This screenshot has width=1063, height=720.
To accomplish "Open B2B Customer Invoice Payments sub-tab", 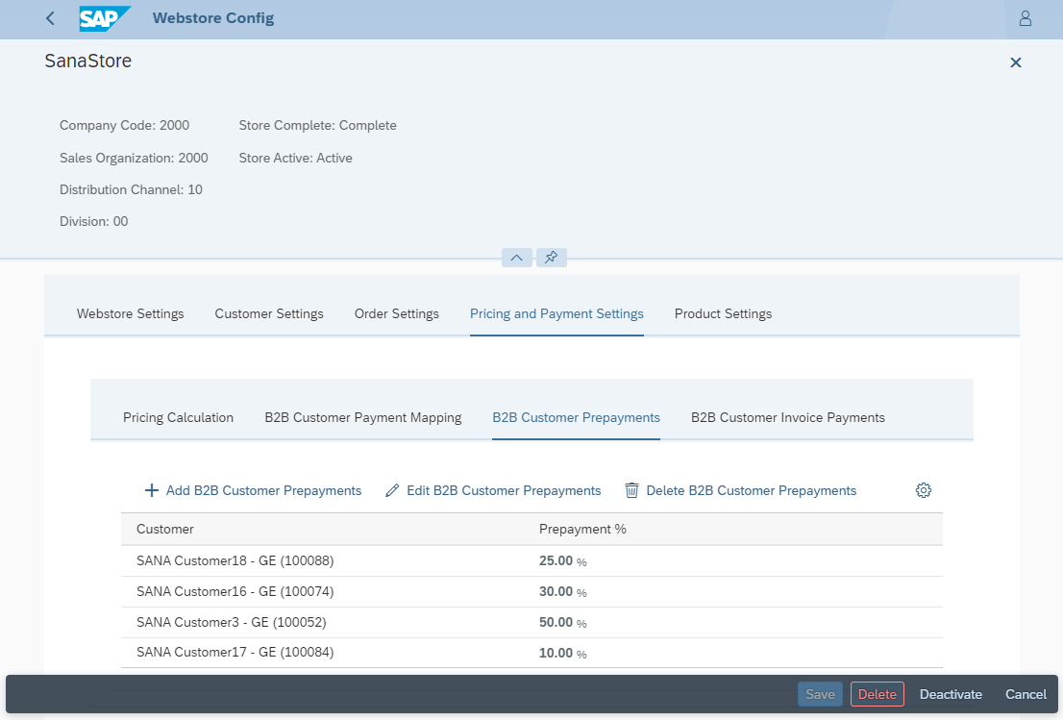I will tap(788, 417).
